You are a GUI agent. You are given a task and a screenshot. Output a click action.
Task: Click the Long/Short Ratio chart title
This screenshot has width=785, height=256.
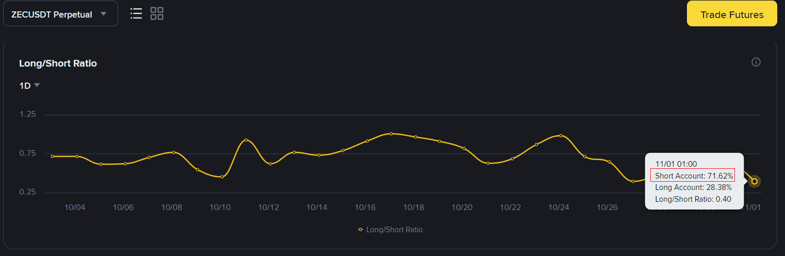tap(58, 63)
